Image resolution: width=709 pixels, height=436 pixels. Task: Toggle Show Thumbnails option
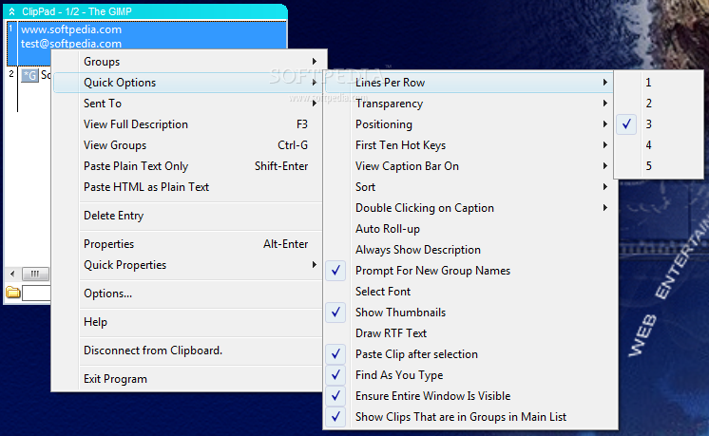coord(471,313)
